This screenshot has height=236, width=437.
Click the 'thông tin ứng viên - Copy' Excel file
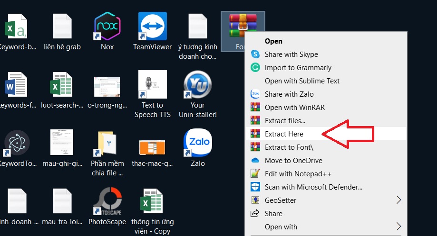[x=152, y=202]
